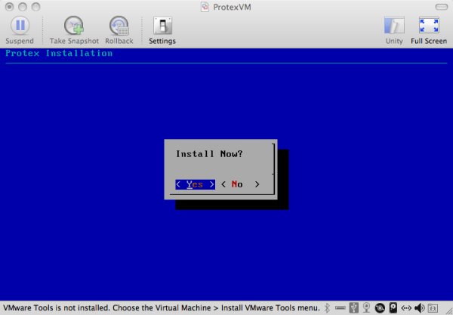
Task: Click the Rollback snapshot icon
Action: click(x=119, y=26)
